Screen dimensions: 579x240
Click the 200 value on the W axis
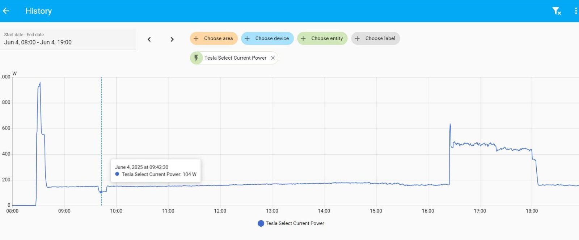[x=6, y=180]
